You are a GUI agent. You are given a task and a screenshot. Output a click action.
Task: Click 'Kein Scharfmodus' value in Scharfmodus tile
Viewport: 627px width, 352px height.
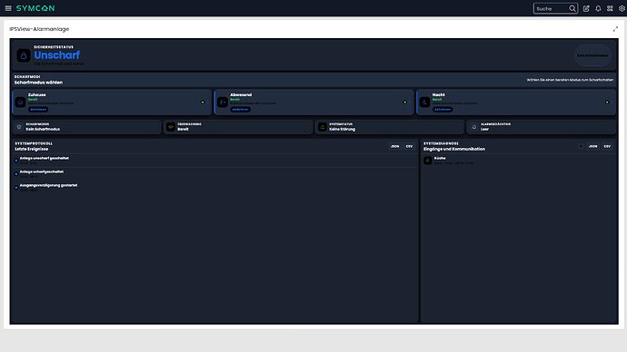[x=43, y=130]
